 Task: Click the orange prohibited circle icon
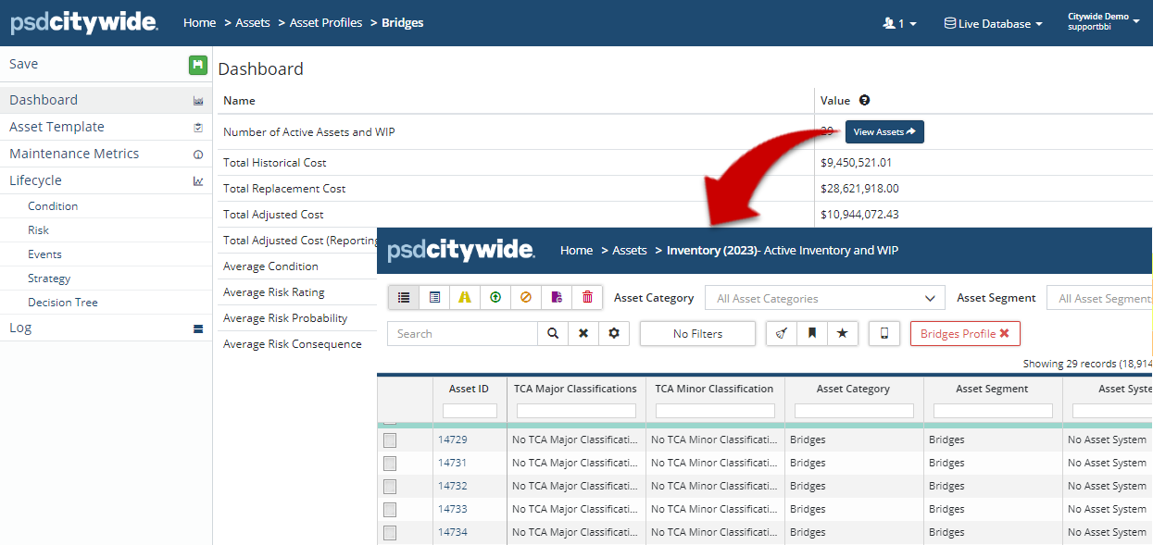526,297
